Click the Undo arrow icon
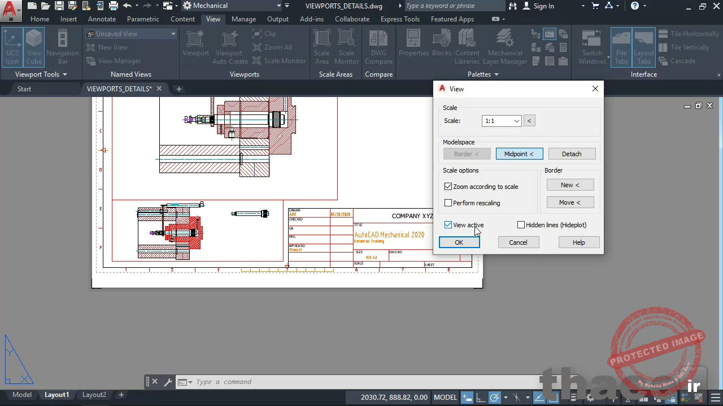Screen dimensions: 723x406 tap(127, 6)
